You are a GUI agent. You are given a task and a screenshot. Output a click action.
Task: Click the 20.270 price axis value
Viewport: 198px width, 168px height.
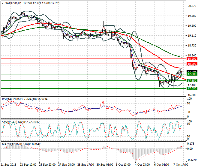coord(192,6)
